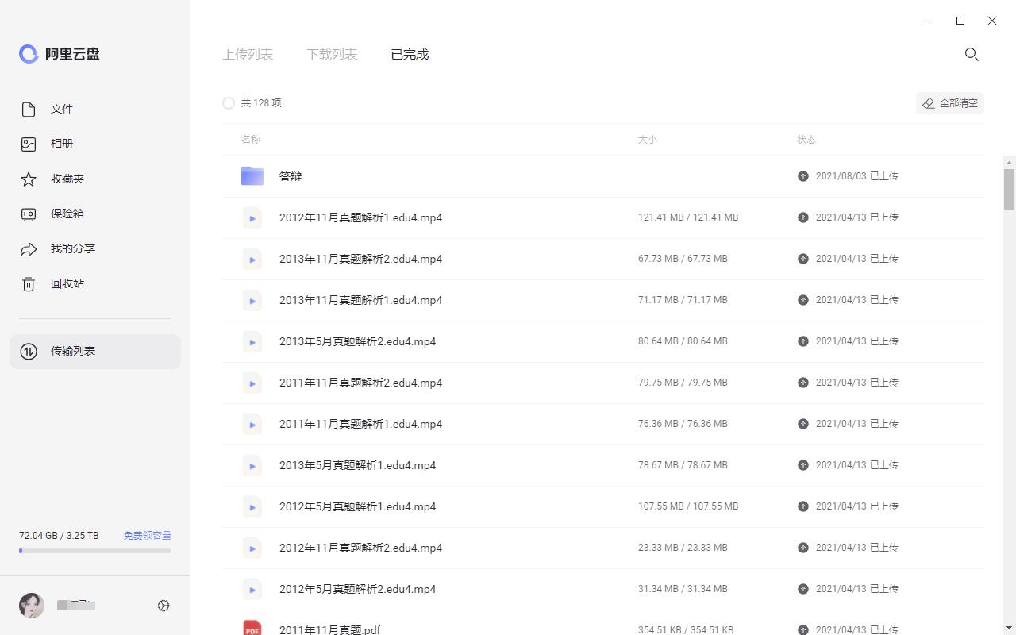1016x635 pixels.
Task: Open settings gear icon beside username
Action: (x=164, y=606)
